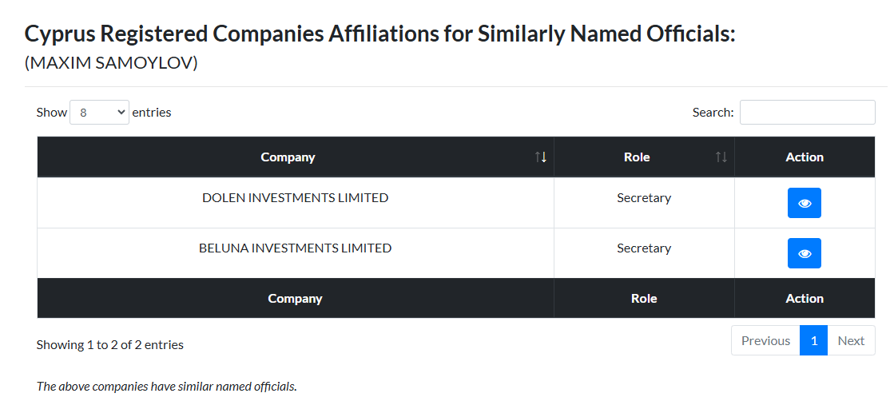This screenshot has width=890, height=405.
Task: Sort table by Role column arrows
Action: pos(721,157)
